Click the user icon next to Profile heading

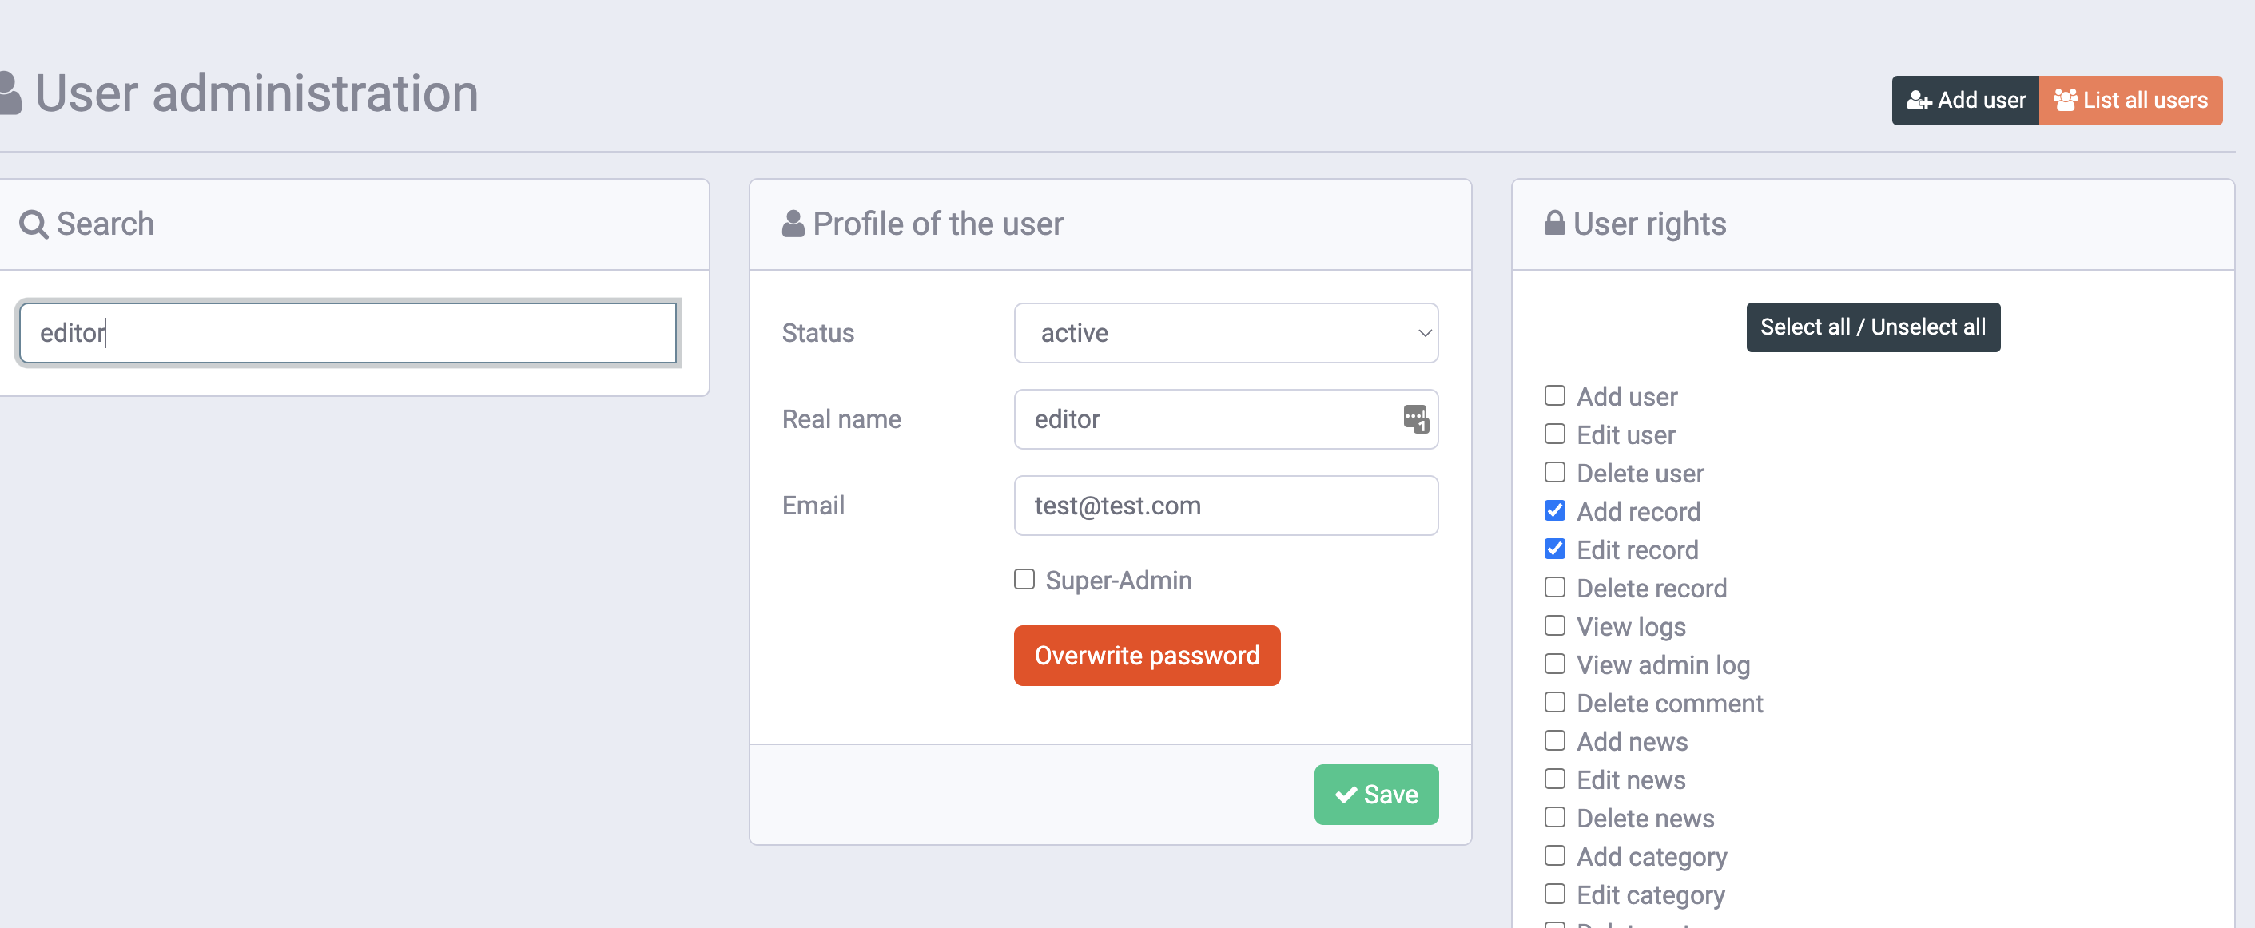(792, 224)
